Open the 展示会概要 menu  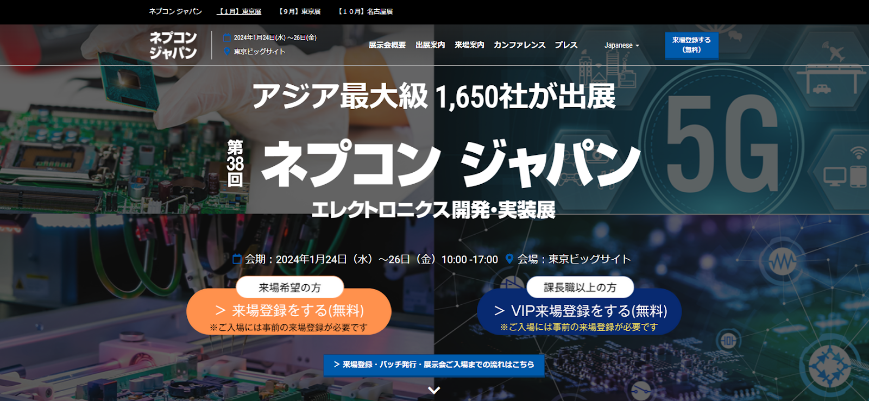(x=387, y=45)
